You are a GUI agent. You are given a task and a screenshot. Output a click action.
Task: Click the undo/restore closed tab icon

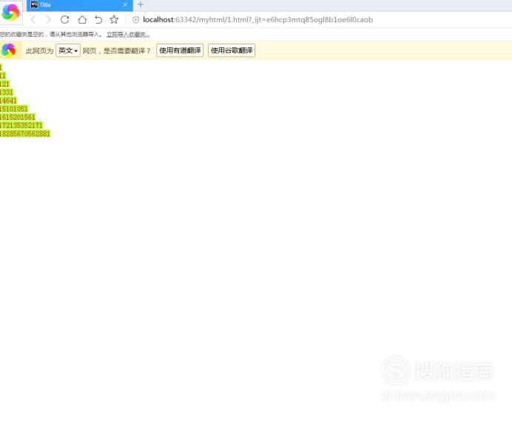tap(98, 19)
